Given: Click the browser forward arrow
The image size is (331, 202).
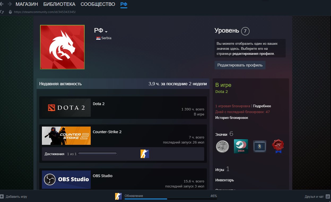Looking at the screenshot, I should [10, 4].
